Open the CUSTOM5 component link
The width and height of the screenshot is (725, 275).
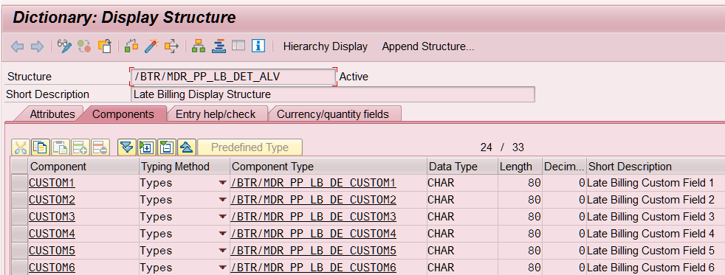click(52, 251)
